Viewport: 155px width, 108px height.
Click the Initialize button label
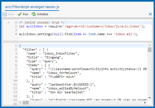[43, 14]
